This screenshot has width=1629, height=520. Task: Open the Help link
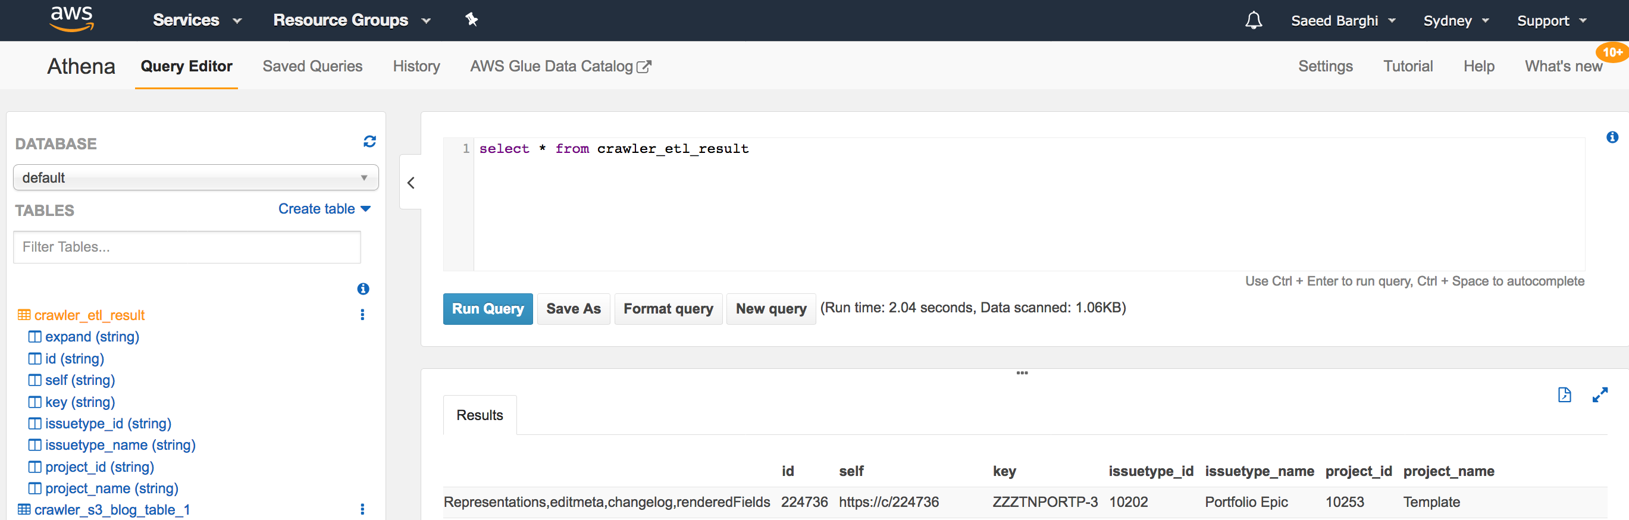point(1478,67)
